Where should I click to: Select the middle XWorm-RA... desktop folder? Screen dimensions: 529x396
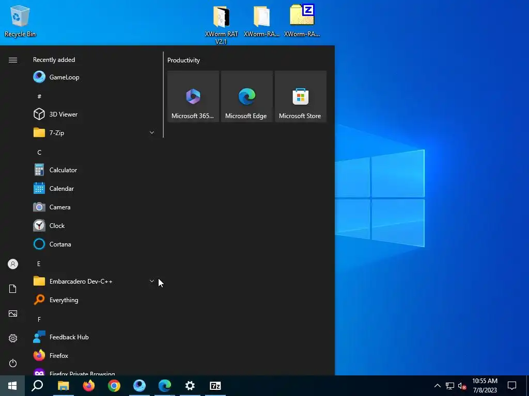coord(261,21)
